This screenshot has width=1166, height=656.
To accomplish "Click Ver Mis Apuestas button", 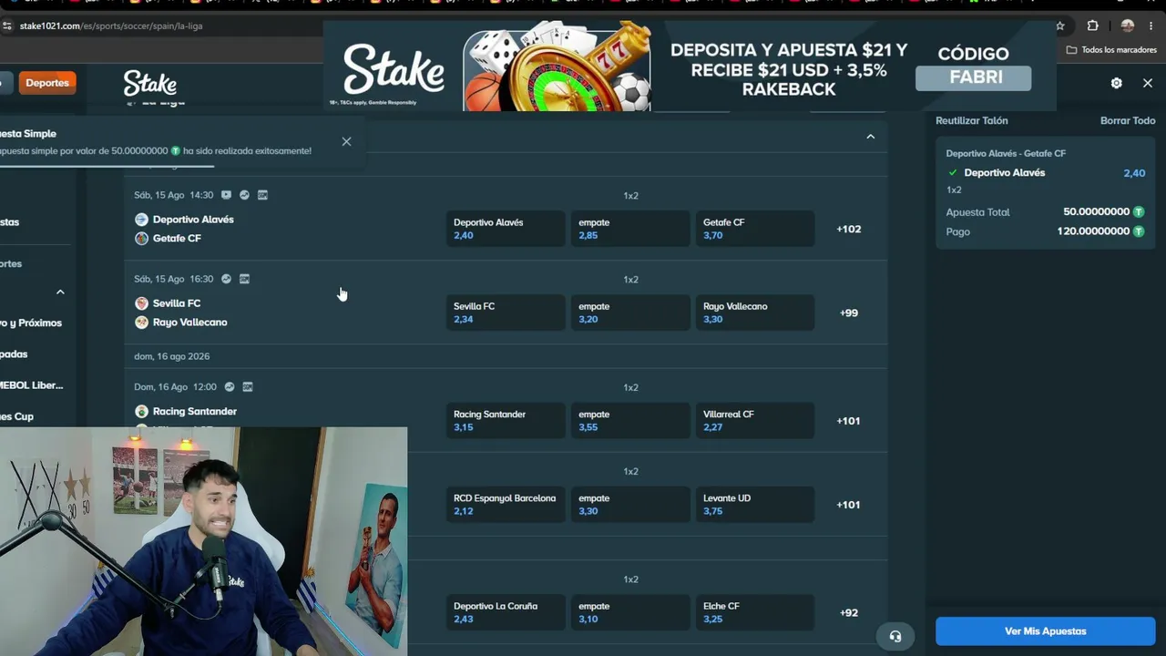I will pyautogui.click(x=1046, y=631).
